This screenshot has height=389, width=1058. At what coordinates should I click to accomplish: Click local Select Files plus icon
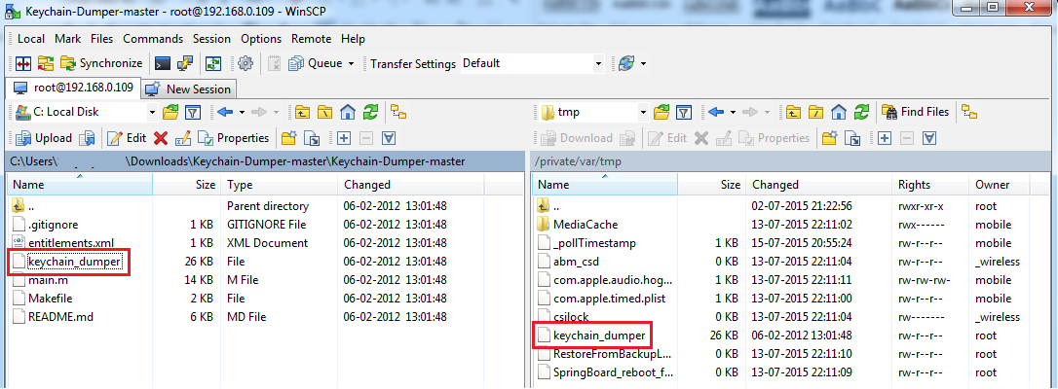344,138
